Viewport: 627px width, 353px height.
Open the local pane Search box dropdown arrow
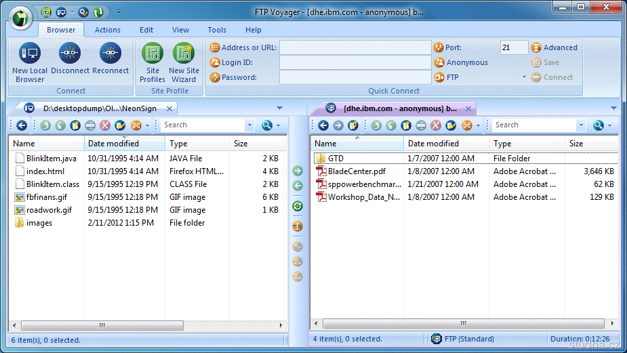tap(249, 125)
